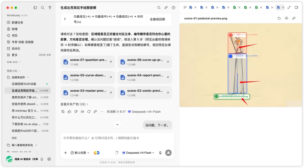The height and width of the screenshot is (168, 304).
Task: Open task 安装并使用 dbskill
Action: (28, 104)
